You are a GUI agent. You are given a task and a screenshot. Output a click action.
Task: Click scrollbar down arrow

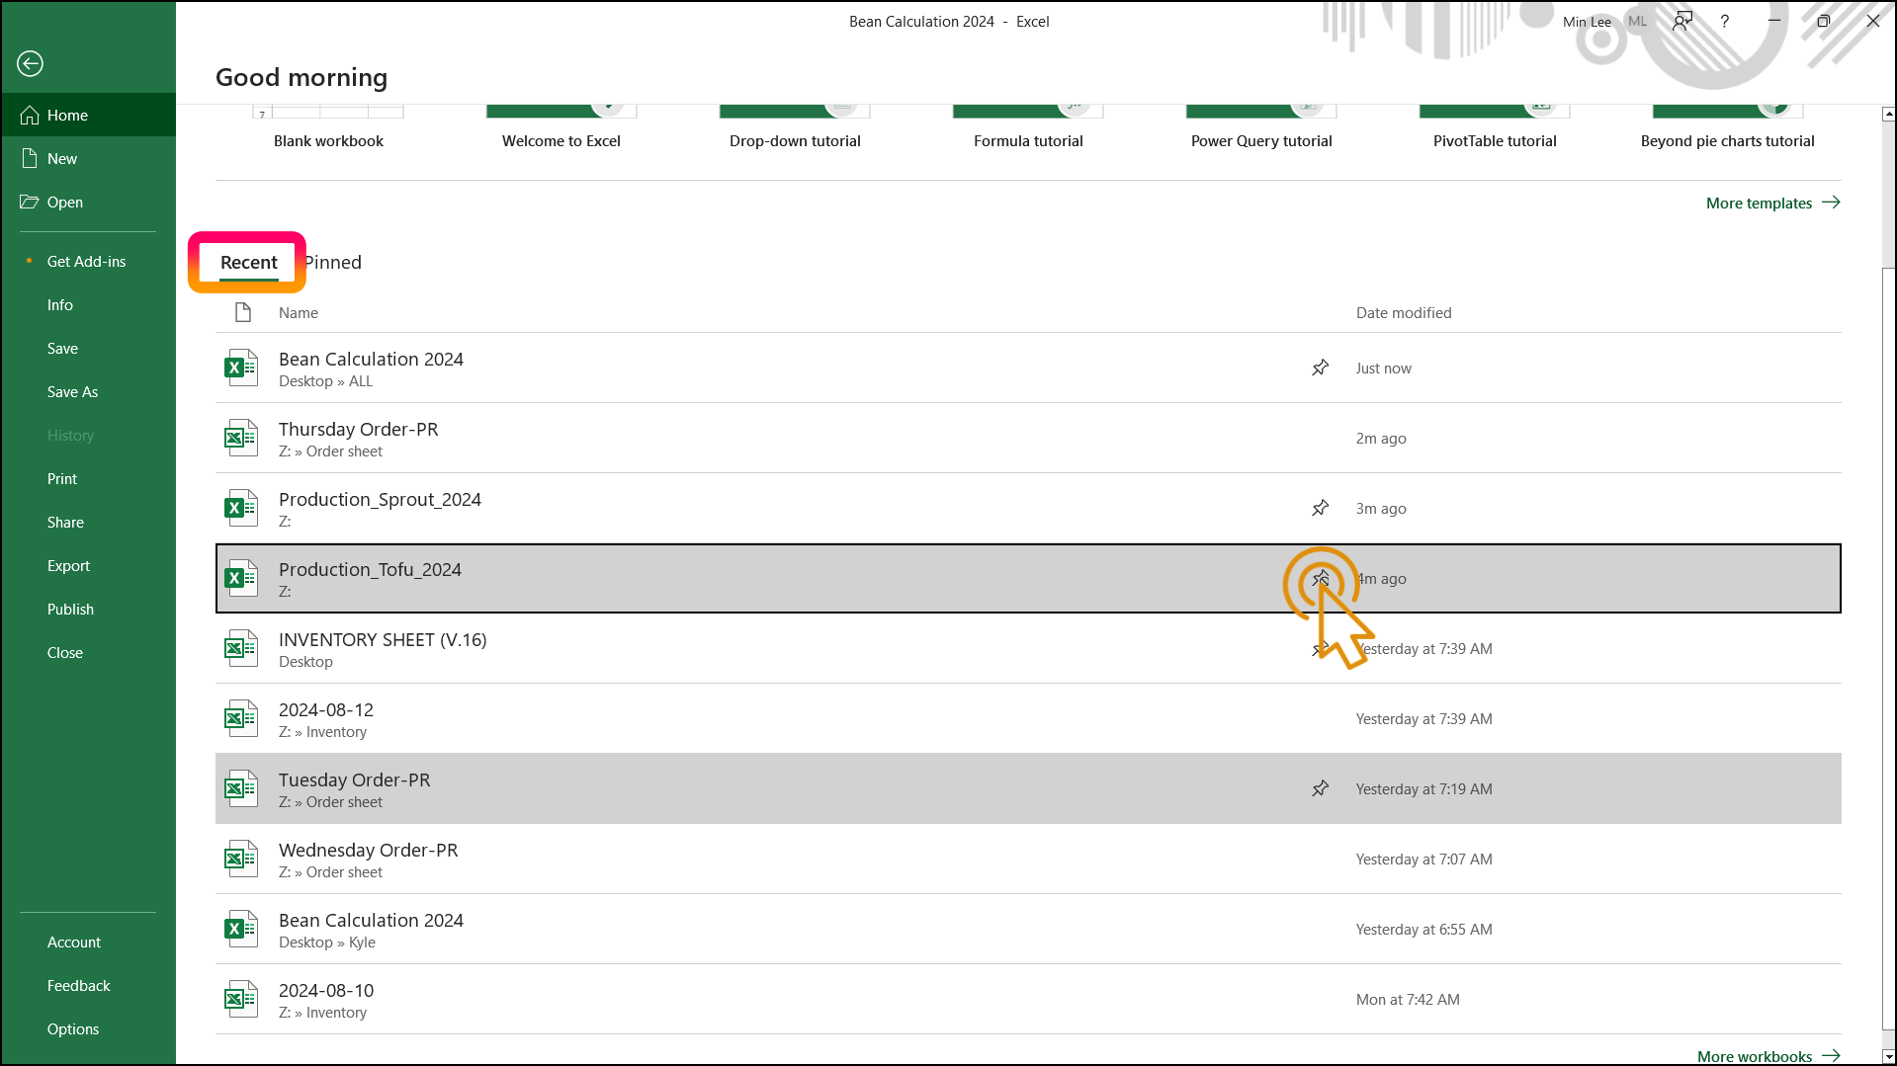(1888, 1056)
